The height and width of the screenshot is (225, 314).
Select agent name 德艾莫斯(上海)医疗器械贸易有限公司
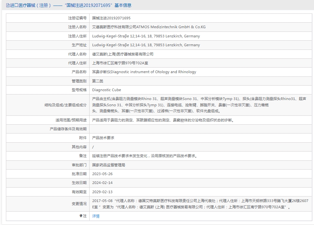[123, 54]
